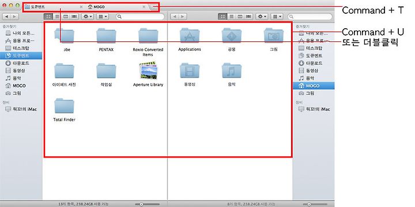The width and height of the screenshot is (415, 207).
Task: Open the 그림 folder icon in right pane
Action: 274,36
